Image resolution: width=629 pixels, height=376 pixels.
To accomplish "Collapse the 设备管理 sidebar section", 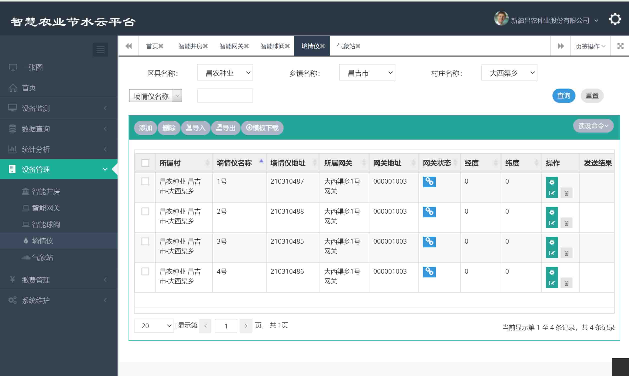I will 59,169.
